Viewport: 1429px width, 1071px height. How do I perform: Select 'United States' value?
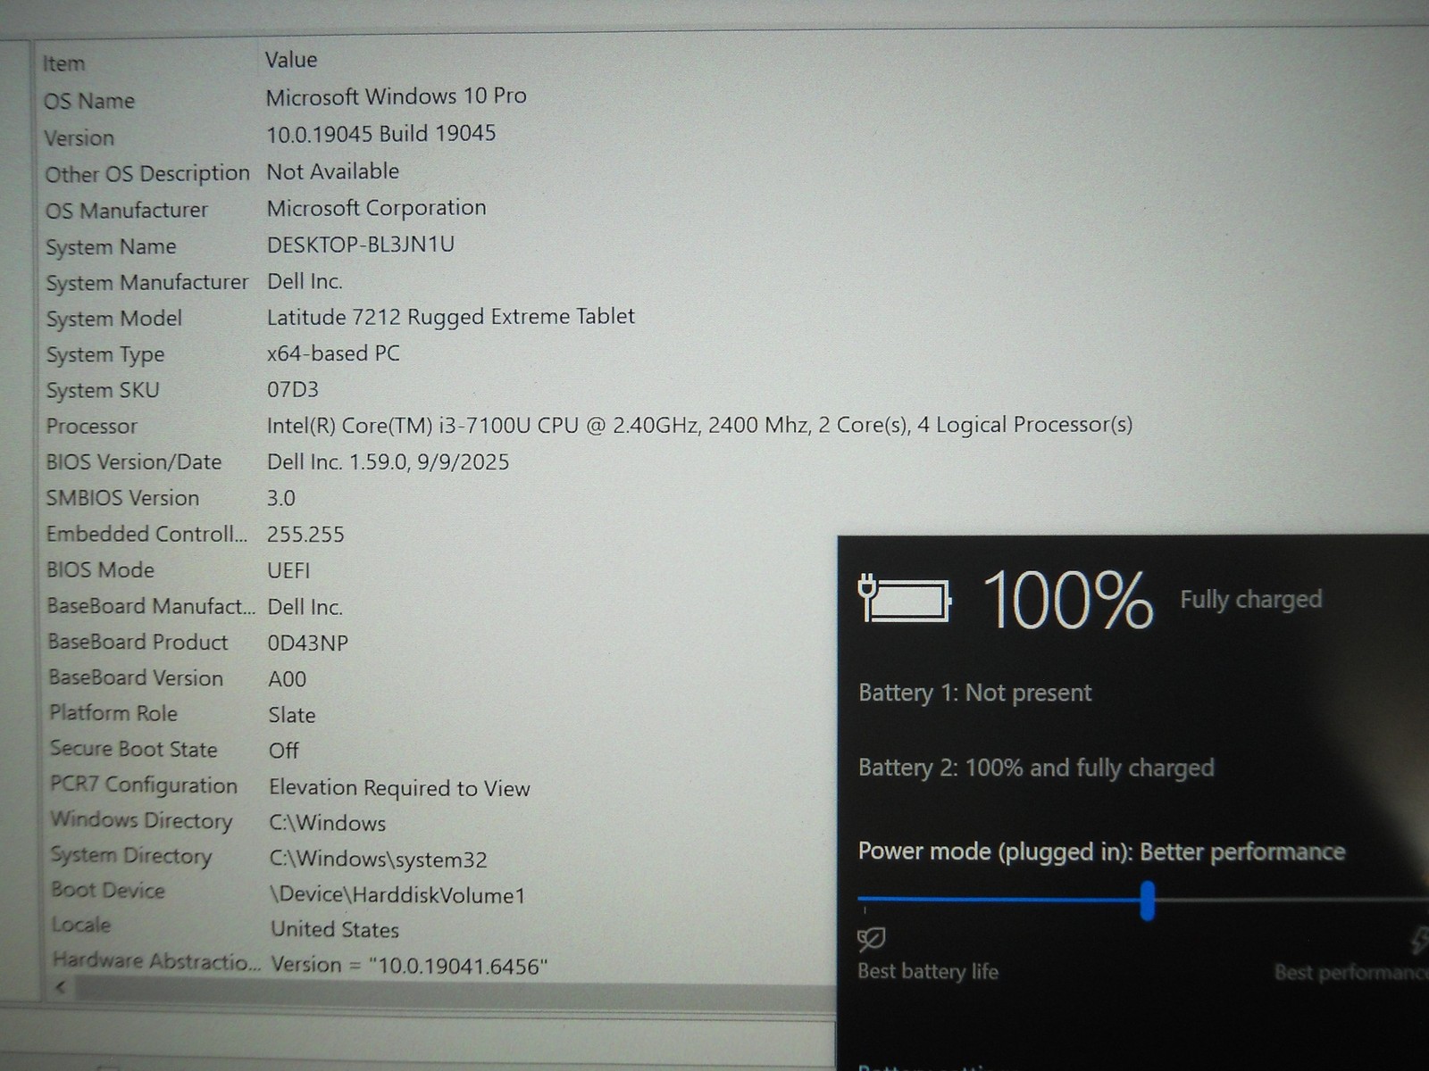coord(335,930)
